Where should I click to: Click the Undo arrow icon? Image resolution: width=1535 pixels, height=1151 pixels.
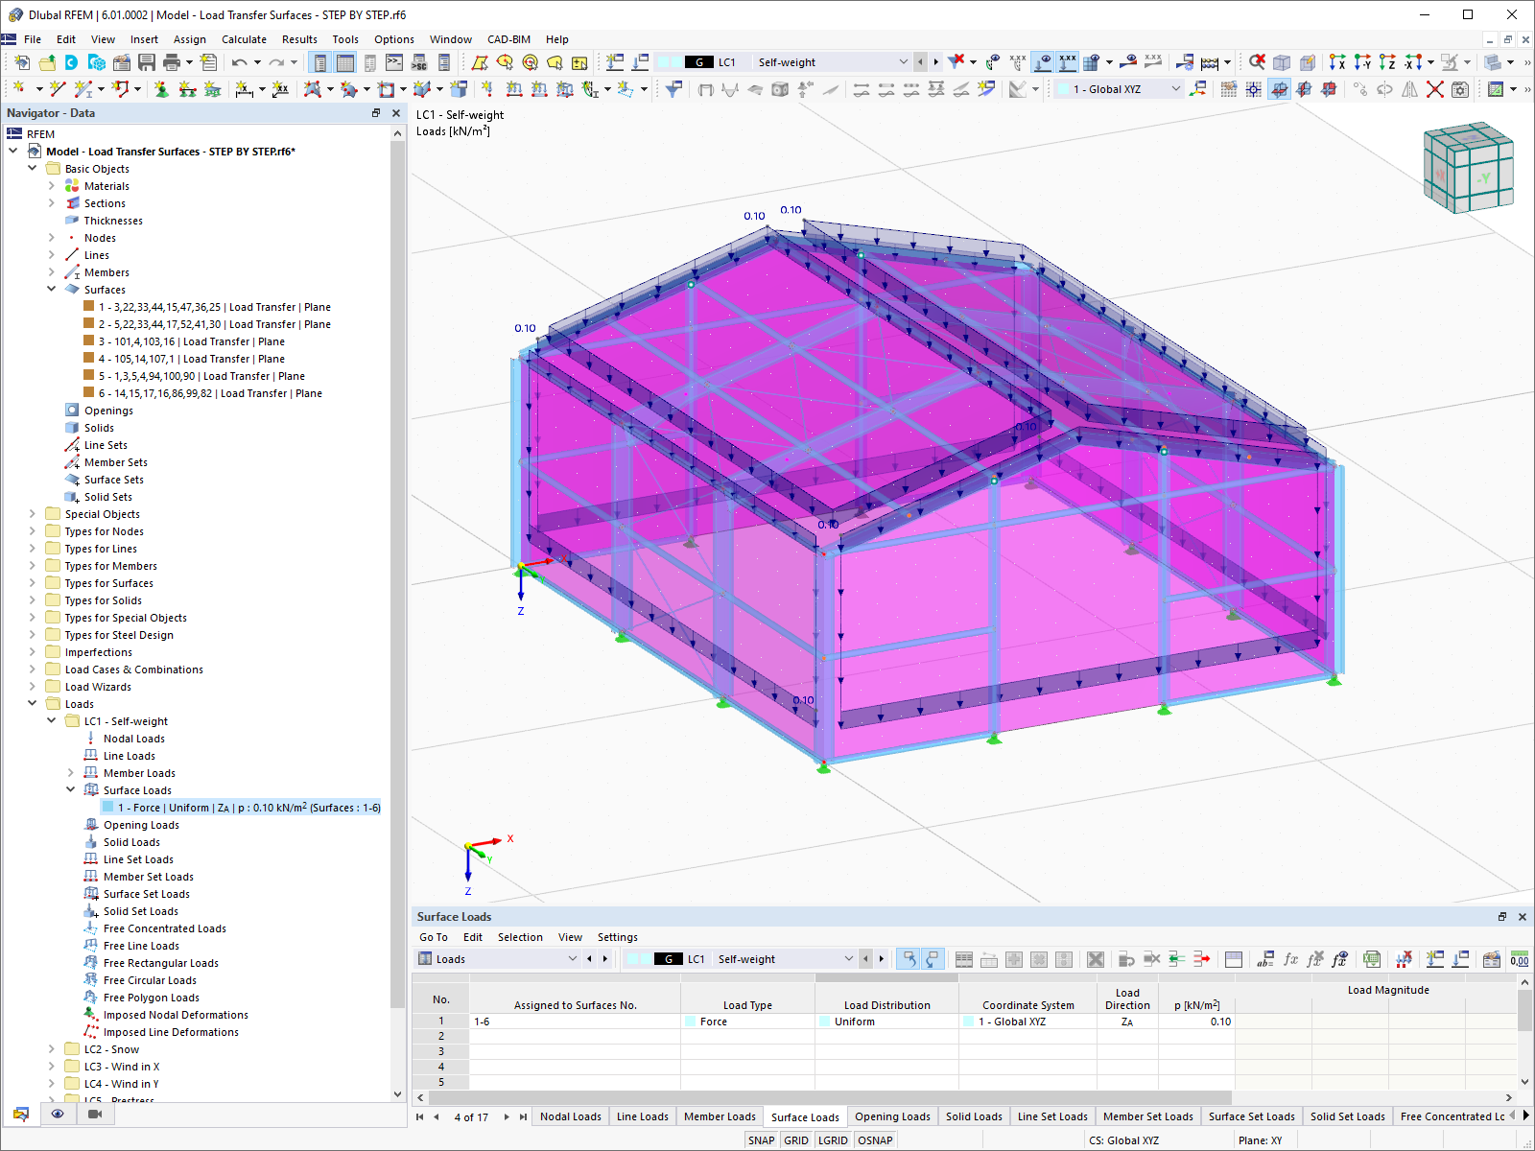click(239, 62)
